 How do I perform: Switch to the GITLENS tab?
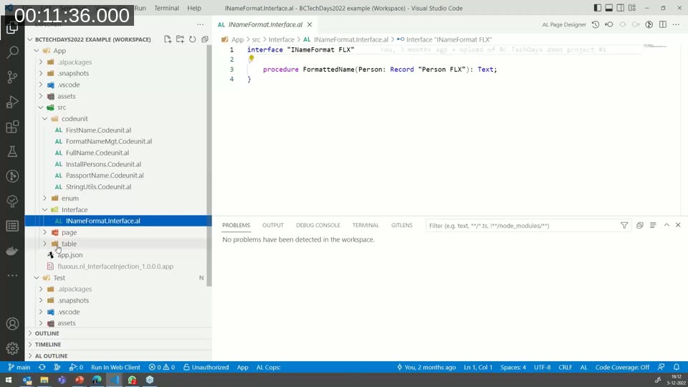click(x=401, y=225)
